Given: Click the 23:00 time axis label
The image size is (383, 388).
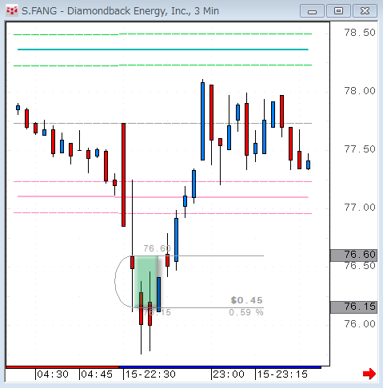Looking at the screenshot, I should [229, 374].
